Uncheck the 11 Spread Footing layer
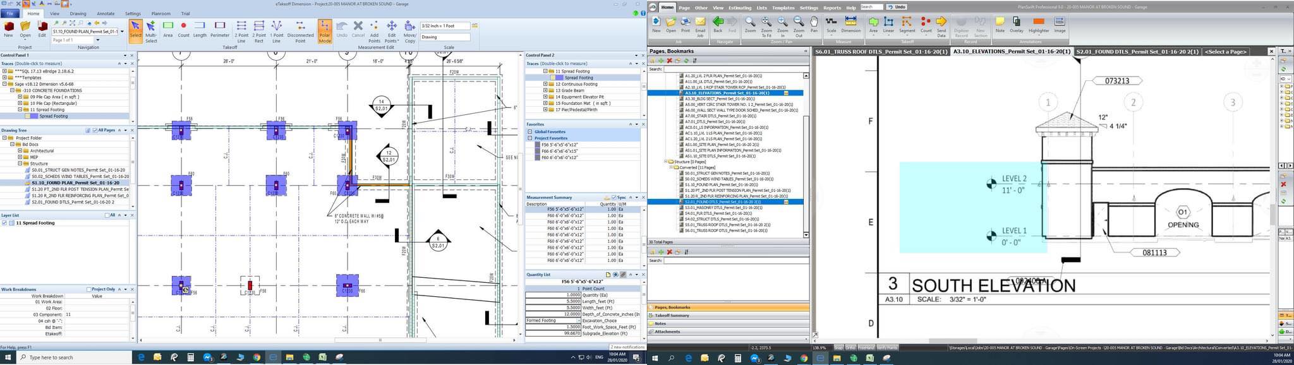Viewport: 1294px width, 365px height. click(x=5, y=223)
